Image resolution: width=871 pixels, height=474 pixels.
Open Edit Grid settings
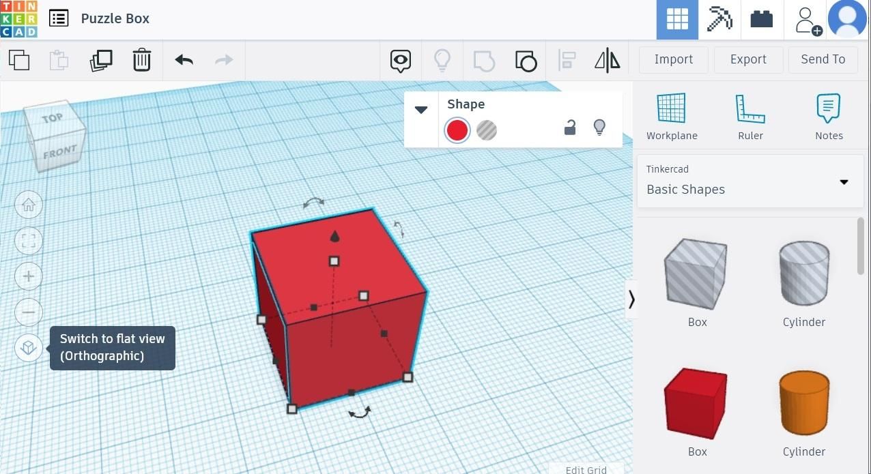click(x=586, y=469)
